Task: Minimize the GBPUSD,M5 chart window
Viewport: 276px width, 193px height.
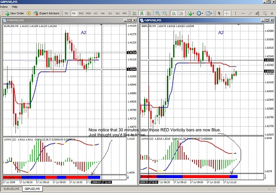Action: [x=263, y=20]
